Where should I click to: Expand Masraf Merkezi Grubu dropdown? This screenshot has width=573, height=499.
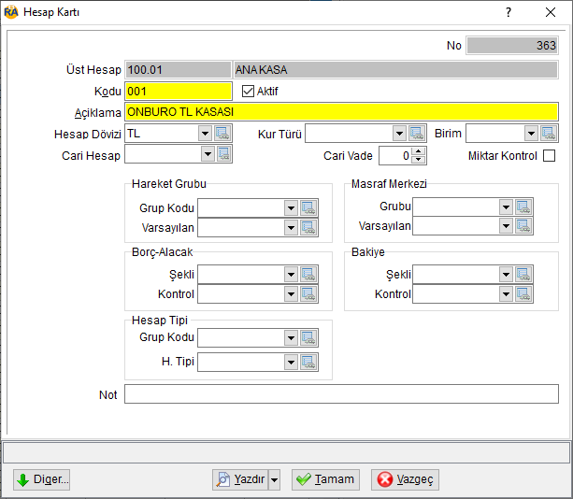(x=506, y=207)
